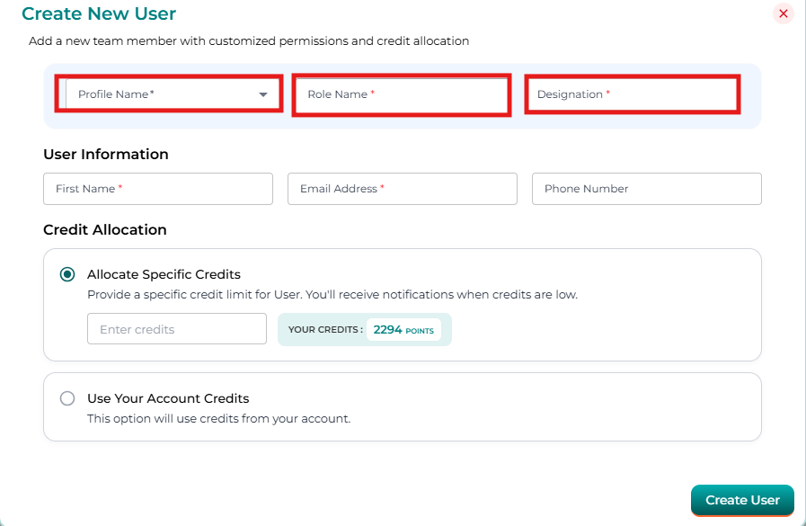Choose the Use Your Account Credits radio
This screenshot has width=806, height=526.
pyautogui.click(x=67, y=398)
